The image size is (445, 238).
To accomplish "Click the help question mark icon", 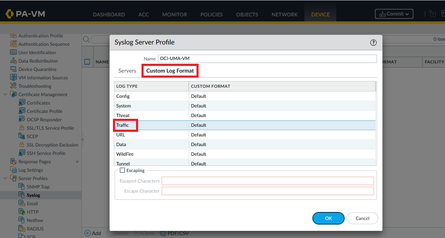I will (x=373, y=42).
